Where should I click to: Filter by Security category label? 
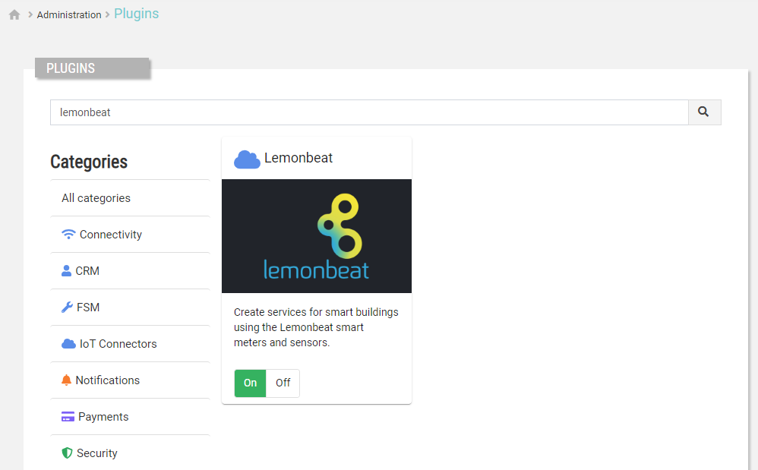pos(97,453)
